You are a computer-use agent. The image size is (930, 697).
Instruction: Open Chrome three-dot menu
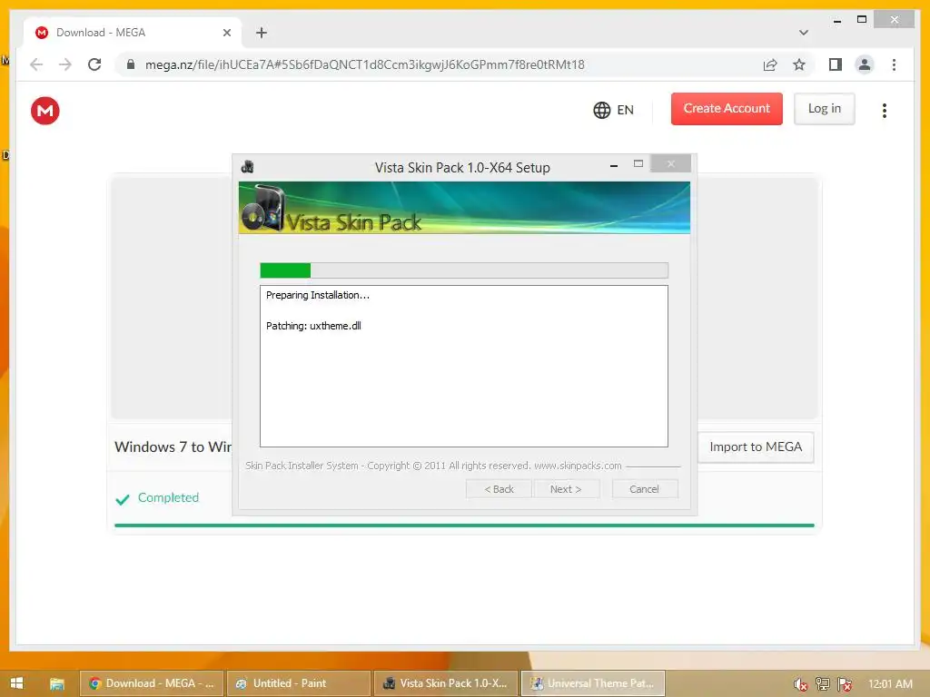coord(894,64)
